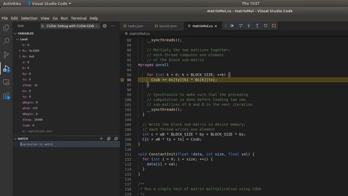Expand the As variable
Image resolution: width=348 pixels, height=196 pixels.
coord(20,57)
